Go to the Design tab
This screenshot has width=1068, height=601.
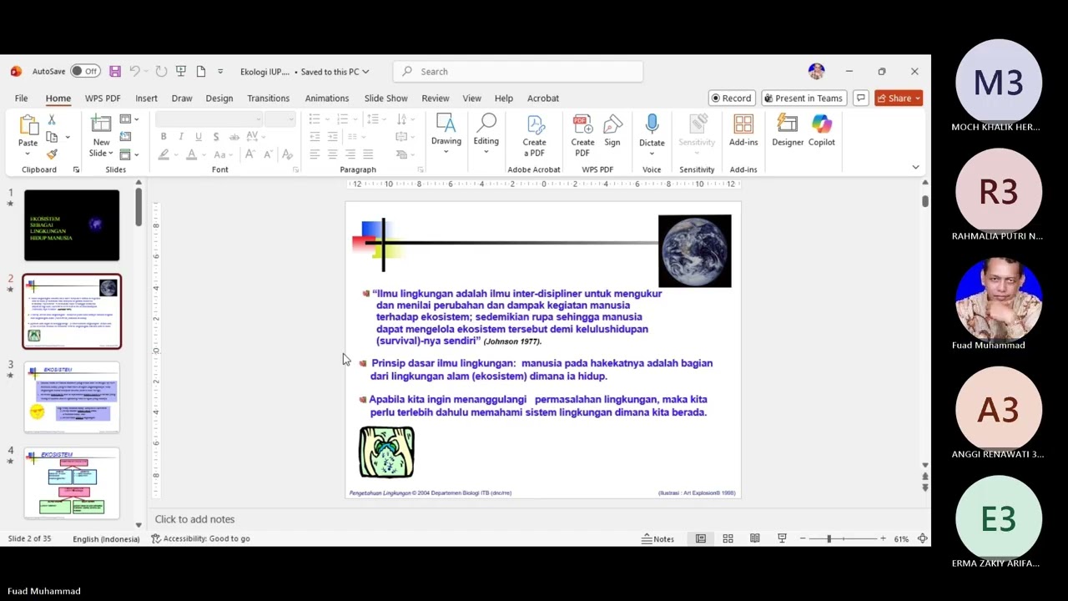click(219, 98)
